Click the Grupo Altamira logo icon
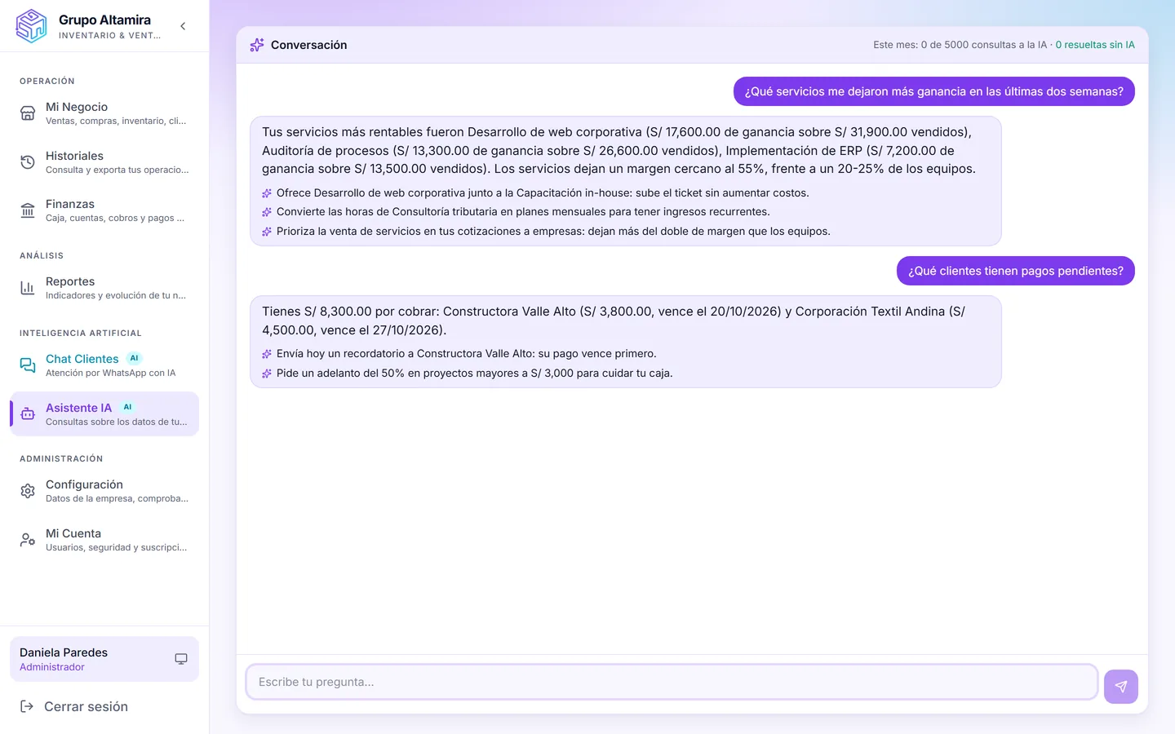This screenshot has height=734, width=1175. click(32, 26)
